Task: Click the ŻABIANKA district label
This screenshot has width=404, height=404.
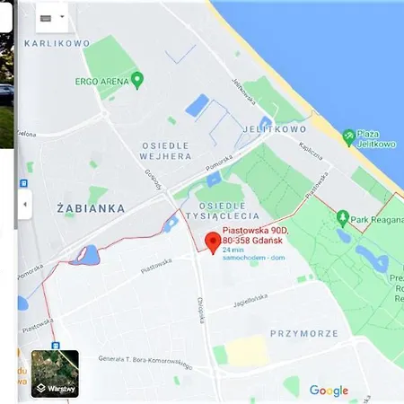Action: point(91,208)
